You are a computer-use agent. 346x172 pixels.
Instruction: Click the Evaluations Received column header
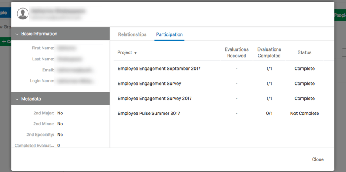point(237,53)
